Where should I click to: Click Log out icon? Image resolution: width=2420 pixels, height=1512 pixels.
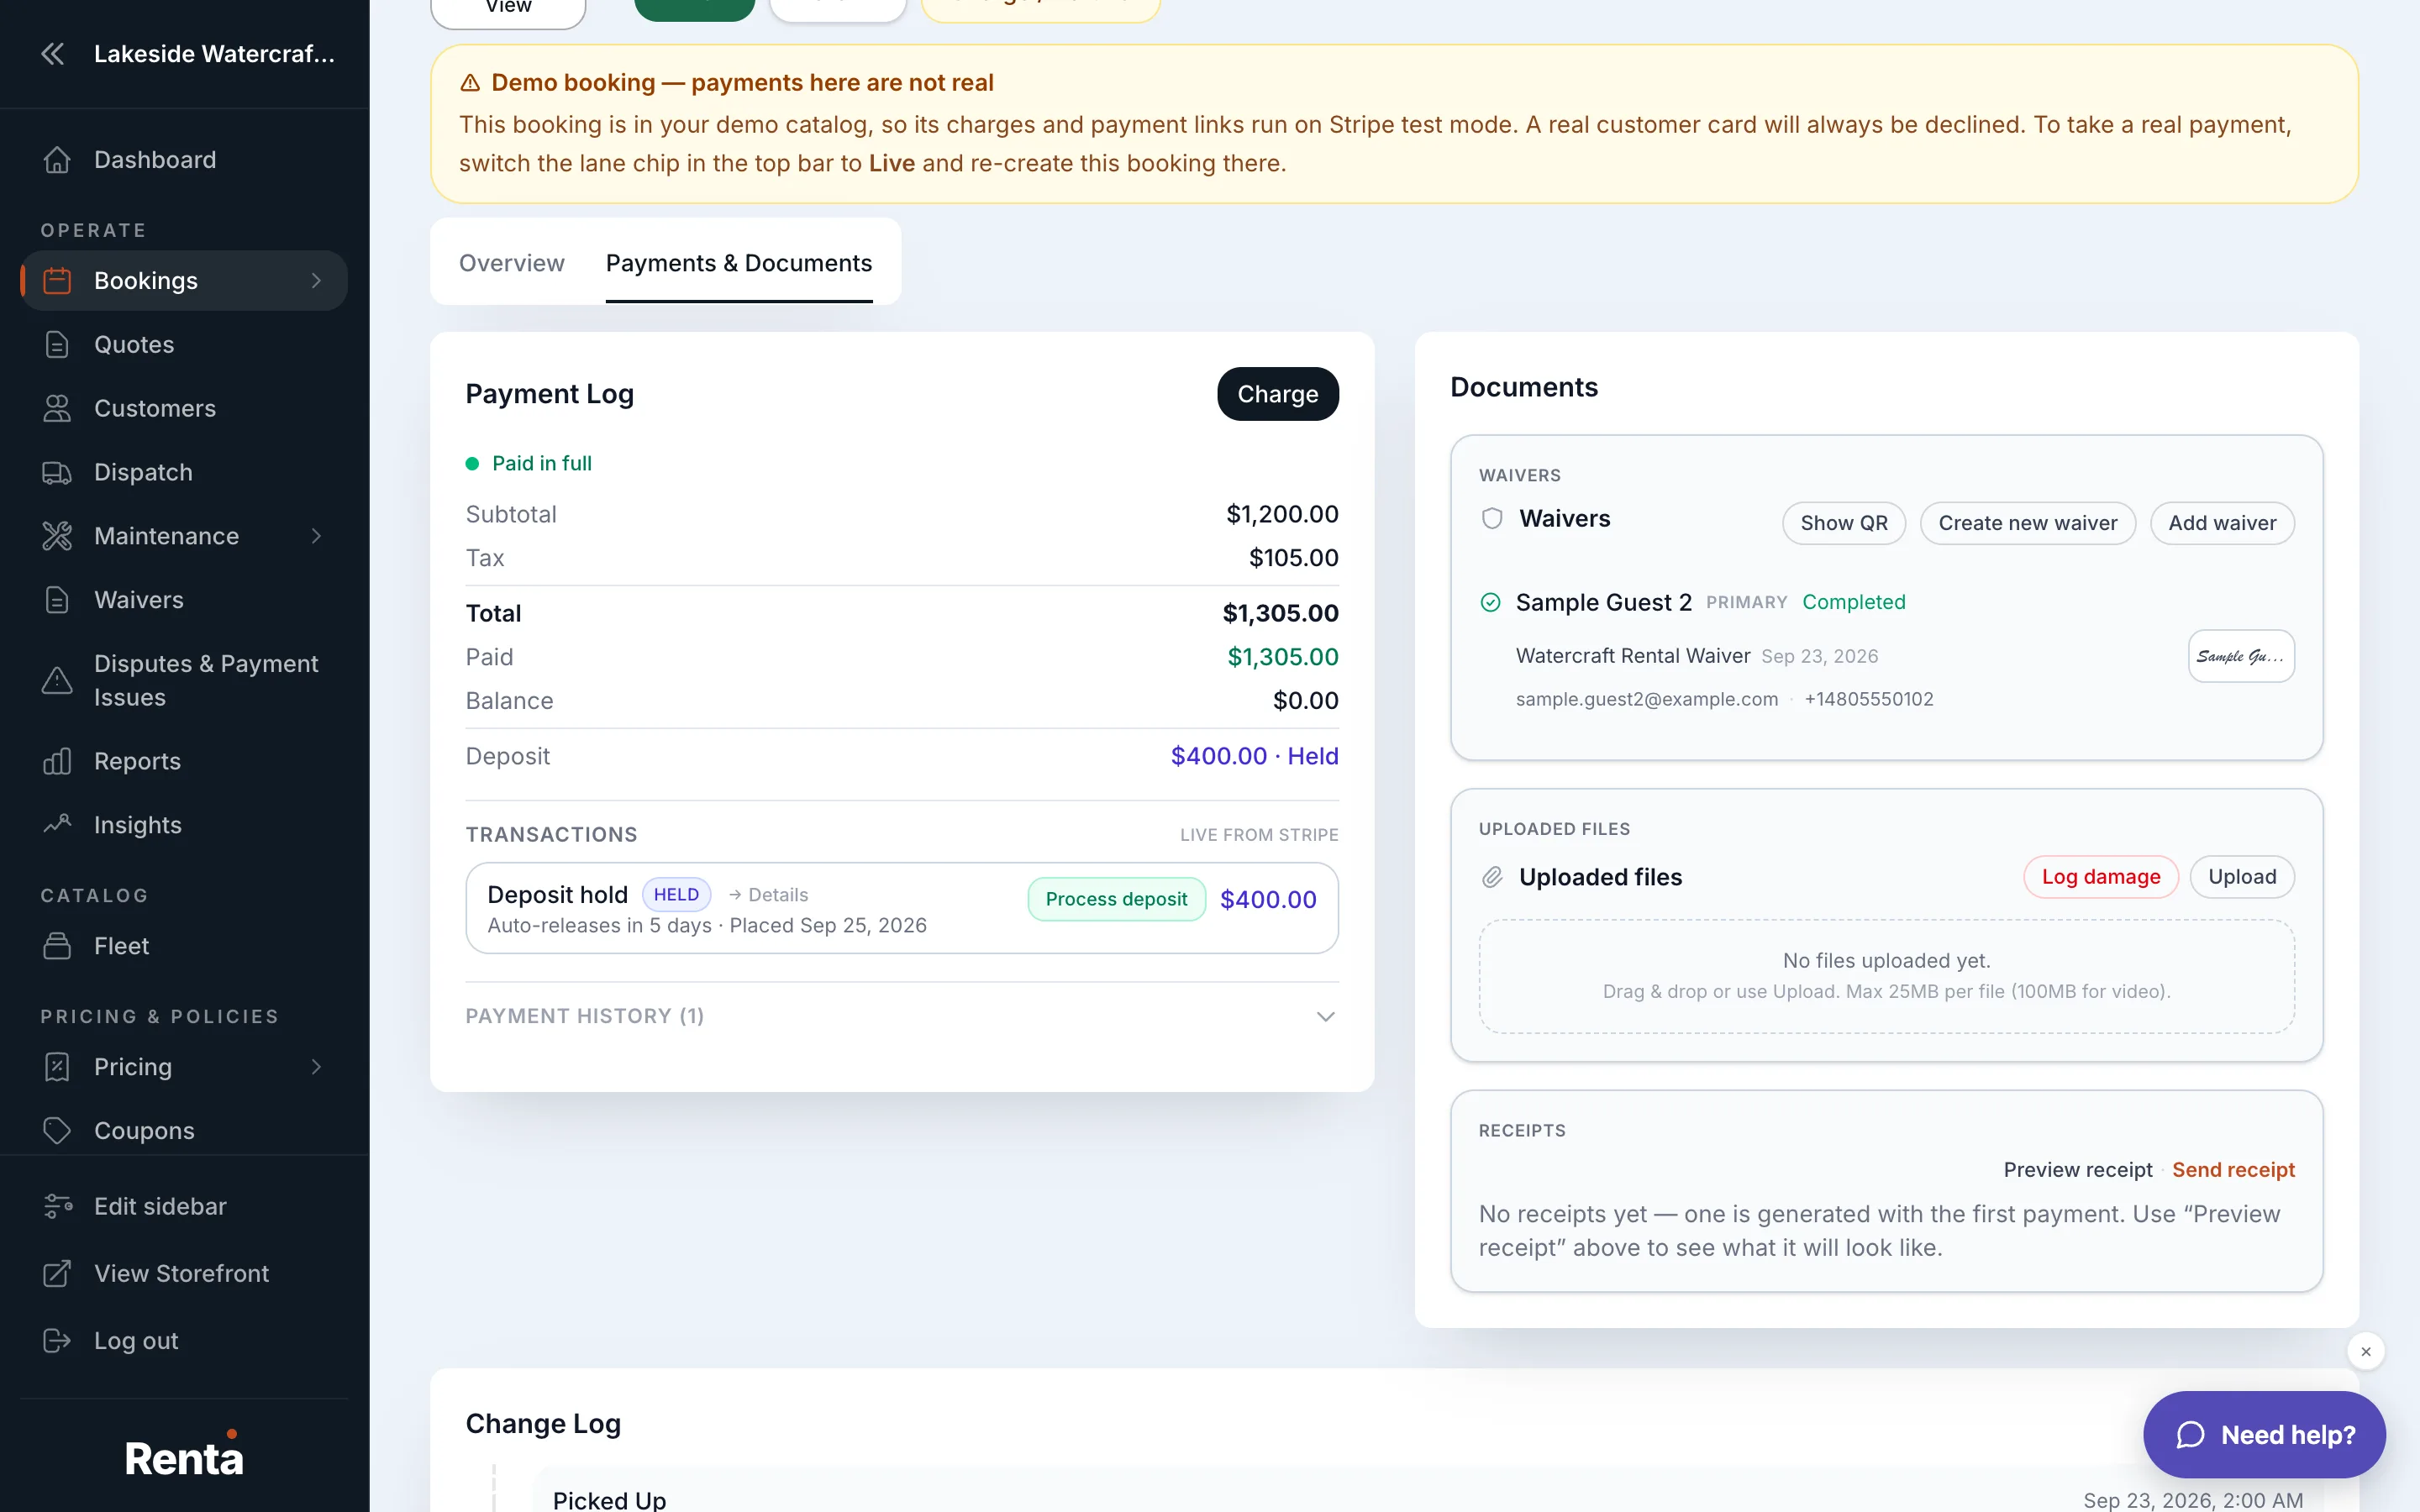57,1341
